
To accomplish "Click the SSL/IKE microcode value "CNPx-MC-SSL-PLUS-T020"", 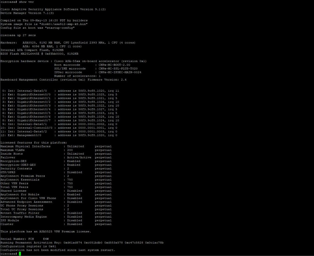I will tap(118, 69).
